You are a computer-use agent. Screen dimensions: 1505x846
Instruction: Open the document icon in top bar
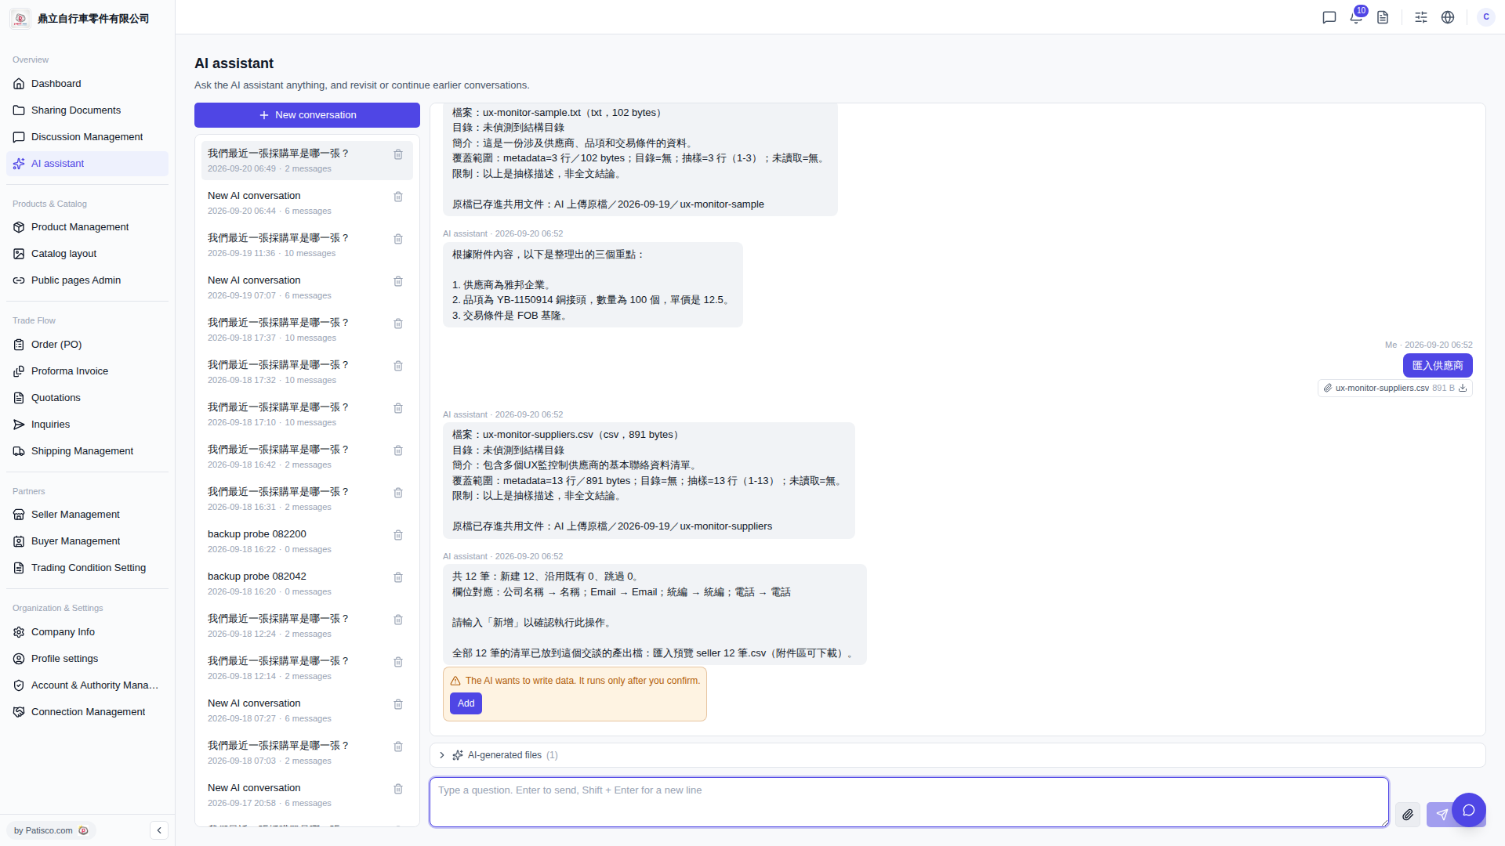click(x=1383, y=17)
